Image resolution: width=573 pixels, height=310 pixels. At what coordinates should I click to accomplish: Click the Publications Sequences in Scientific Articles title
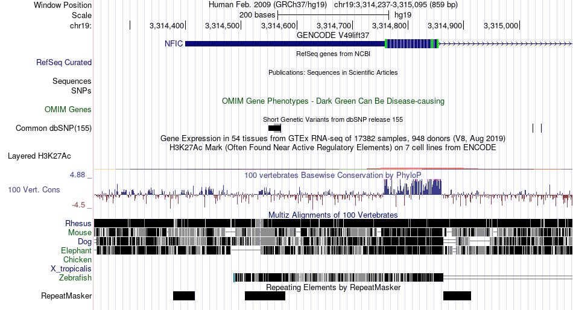333,72
